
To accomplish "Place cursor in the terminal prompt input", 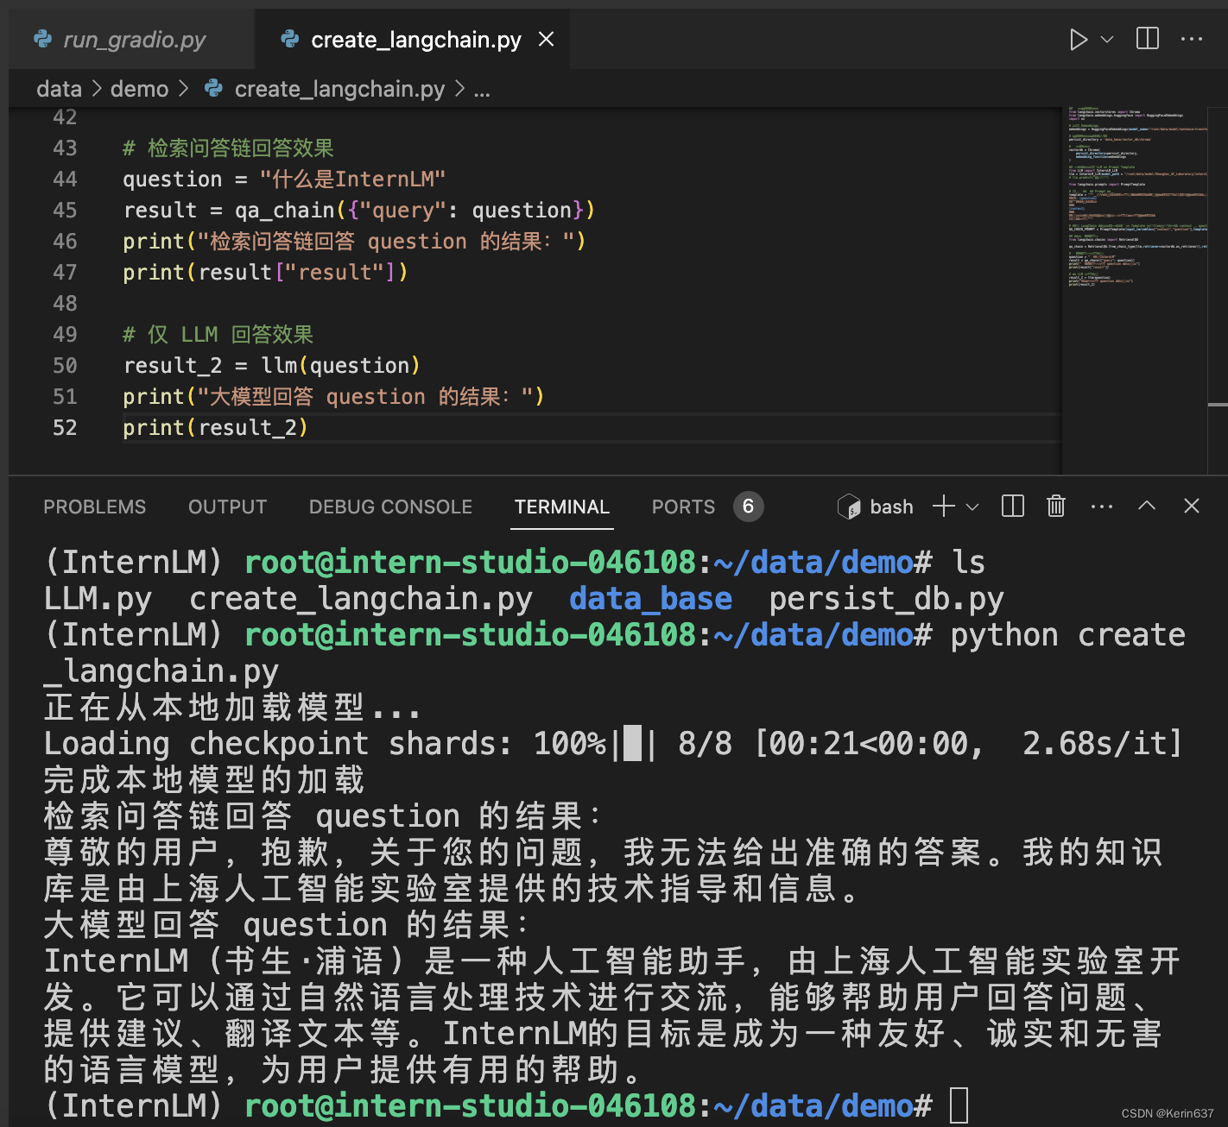I will [x=959, y=1105].
